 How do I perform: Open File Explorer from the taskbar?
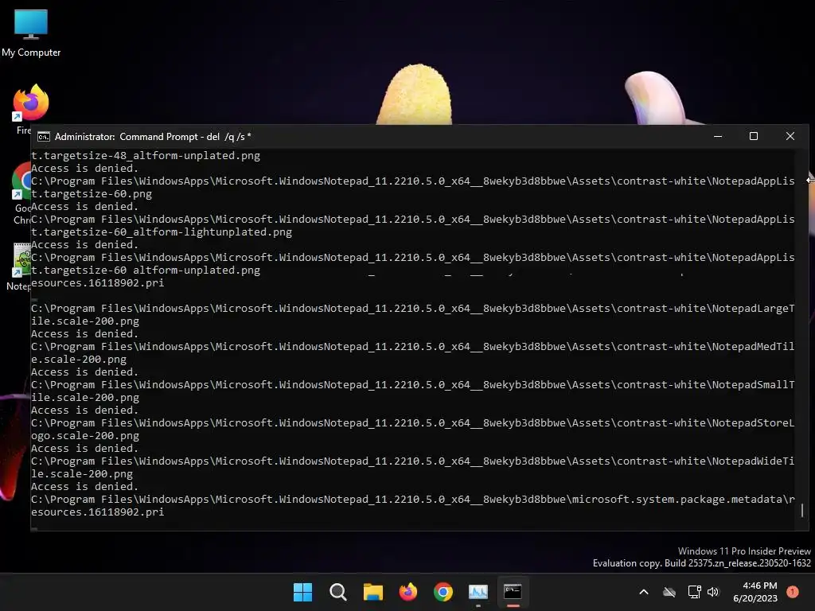pos(372,592)
